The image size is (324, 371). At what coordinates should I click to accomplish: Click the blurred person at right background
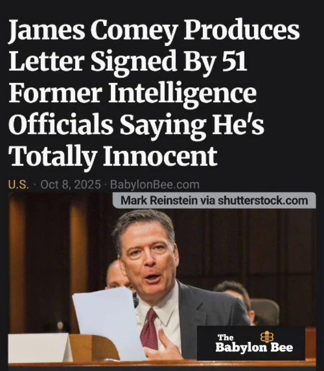tap(234, 298)
